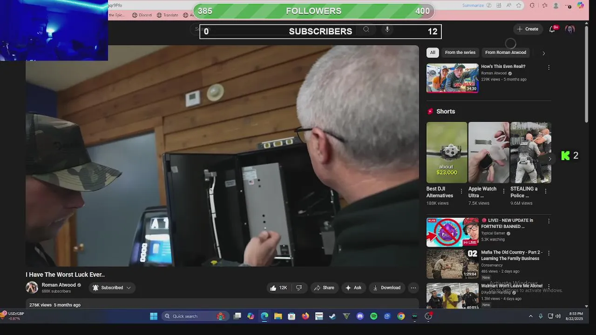
Task: Open the YouTube notifications bell
Action: click(x=552, y=29)
